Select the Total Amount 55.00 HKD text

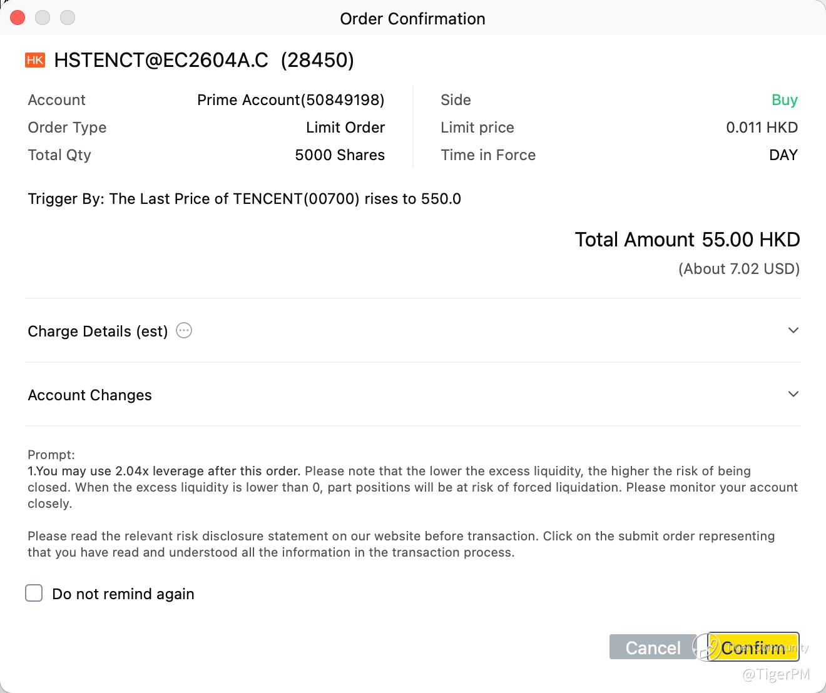(687, 240)
